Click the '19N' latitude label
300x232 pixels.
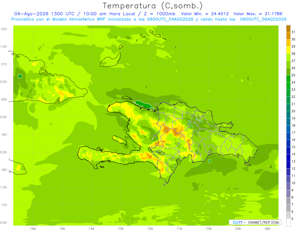coord(4,135)
